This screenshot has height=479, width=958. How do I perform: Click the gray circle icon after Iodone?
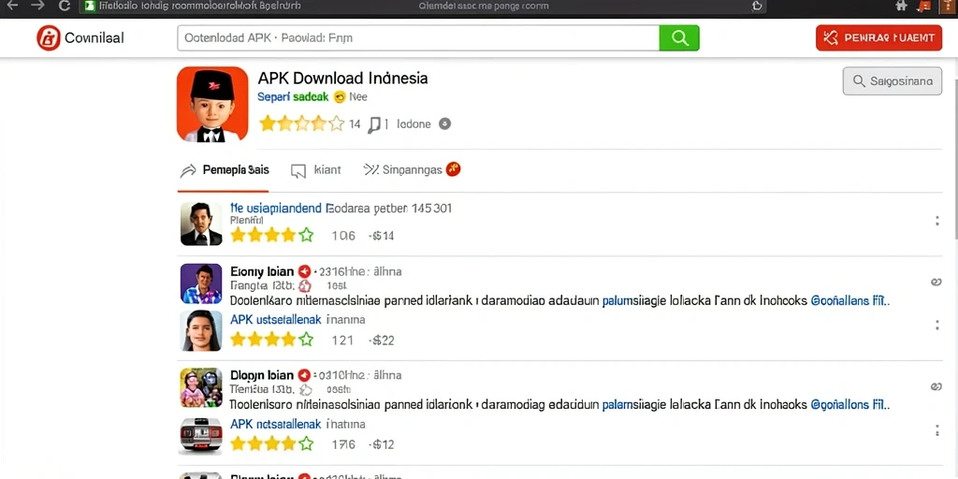tap(444, 124)
